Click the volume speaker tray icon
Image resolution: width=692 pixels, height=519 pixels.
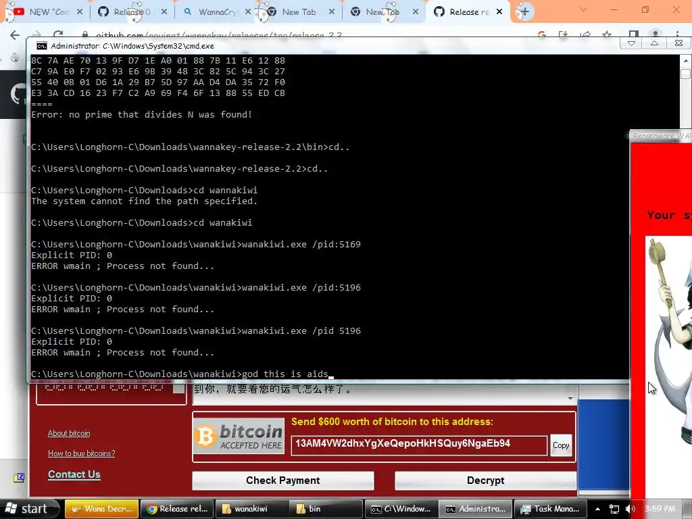pyautogui.click(x=631, y=510)
